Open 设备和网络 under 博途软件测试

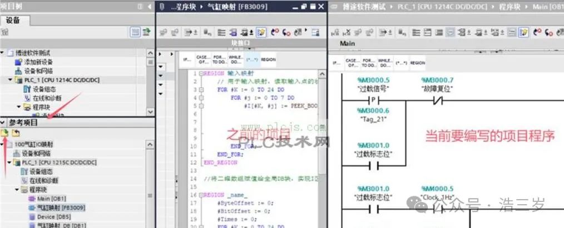click(38, 70)
